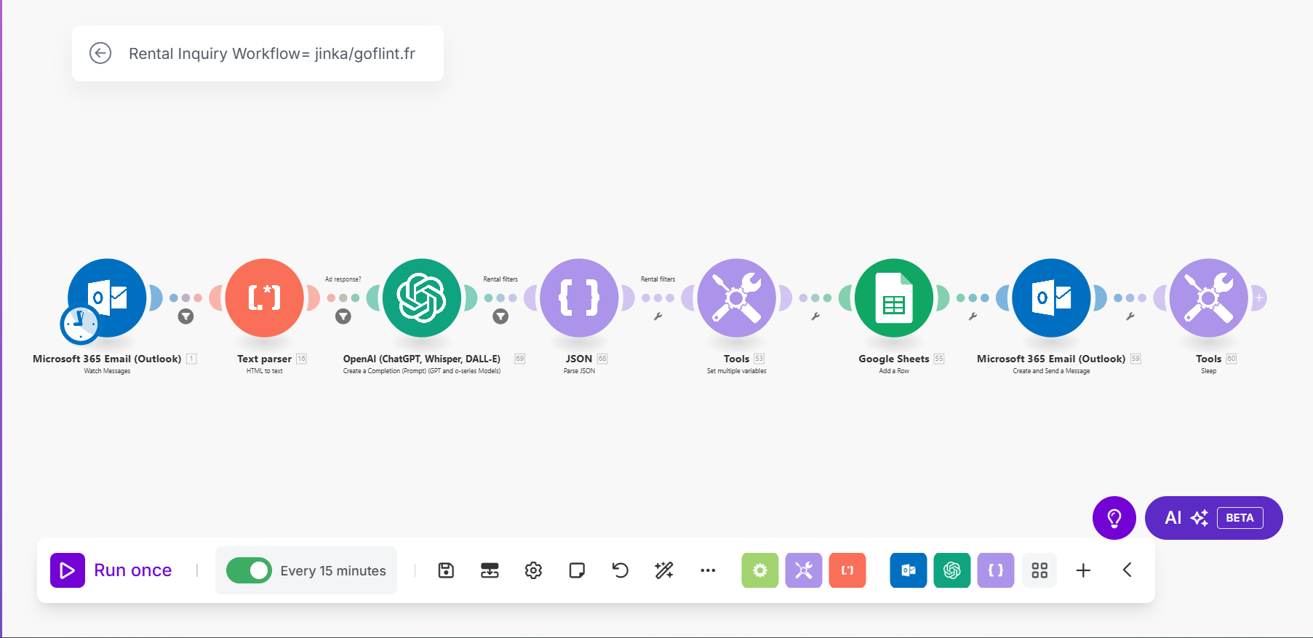Open the Google Sheets Add a Row module
Image resolution: width=1313 pixels, height=638 pixels.
[x=894, y=298]
